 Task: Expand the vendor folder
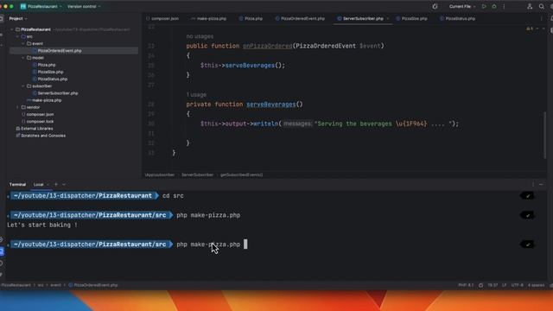(x=17, y=107)
